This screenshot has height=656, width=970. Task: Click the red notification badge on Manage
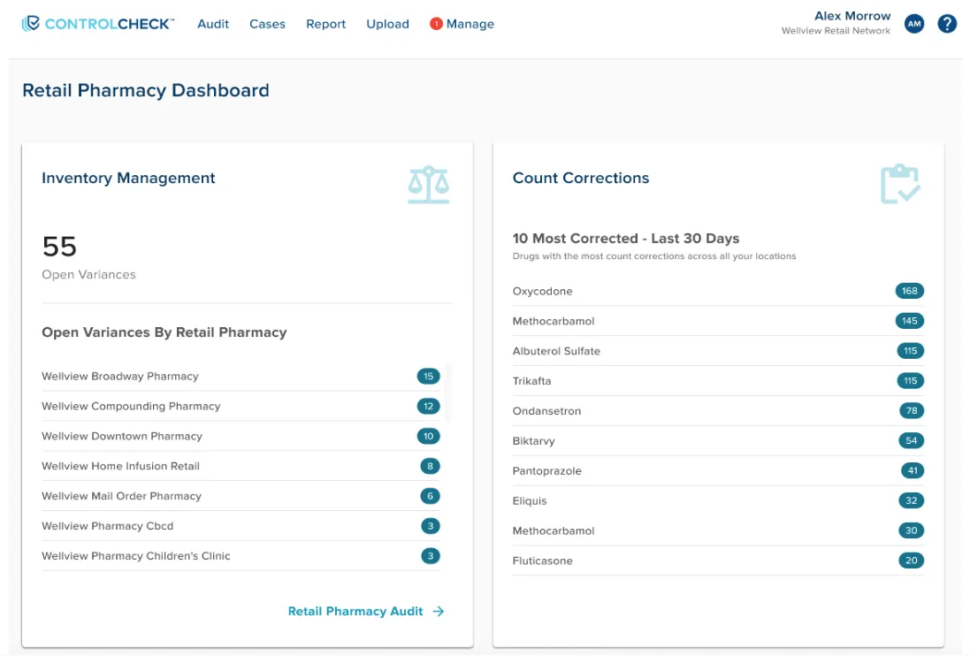tap(436, 24)
